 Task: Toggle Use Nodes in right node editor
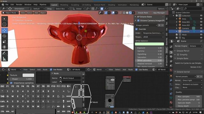click(x=136, y=70)
